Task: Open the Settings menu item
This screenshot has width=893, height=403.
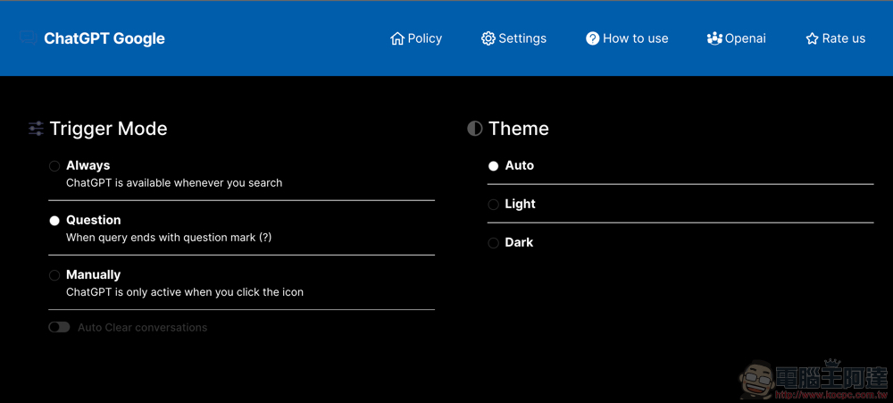Action: coord(513,38)
